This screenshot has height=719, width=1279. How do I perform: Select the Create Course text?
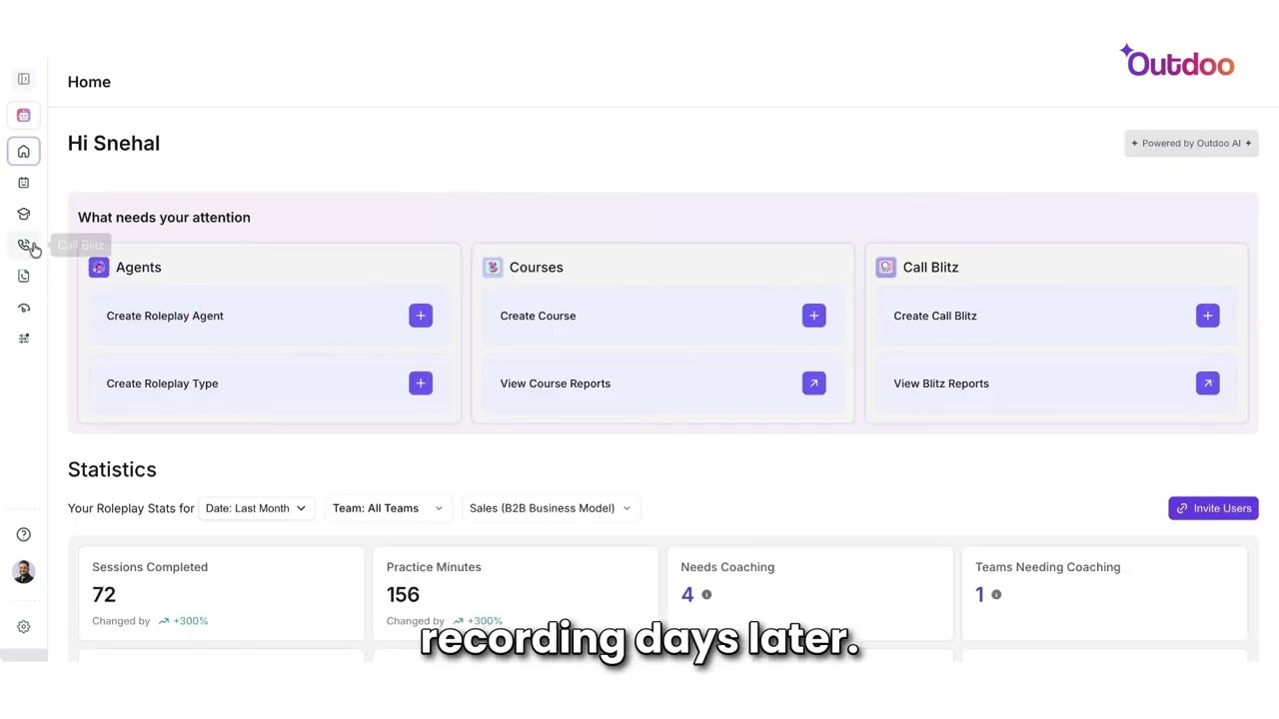click(538, 316)
